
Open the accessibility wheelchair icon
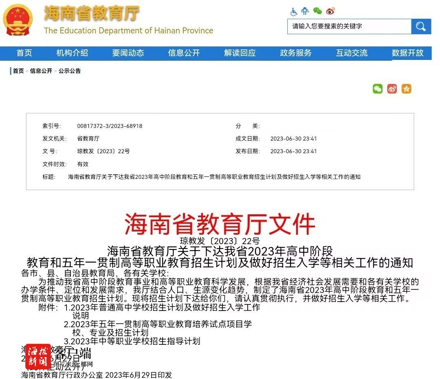point(293,12)
